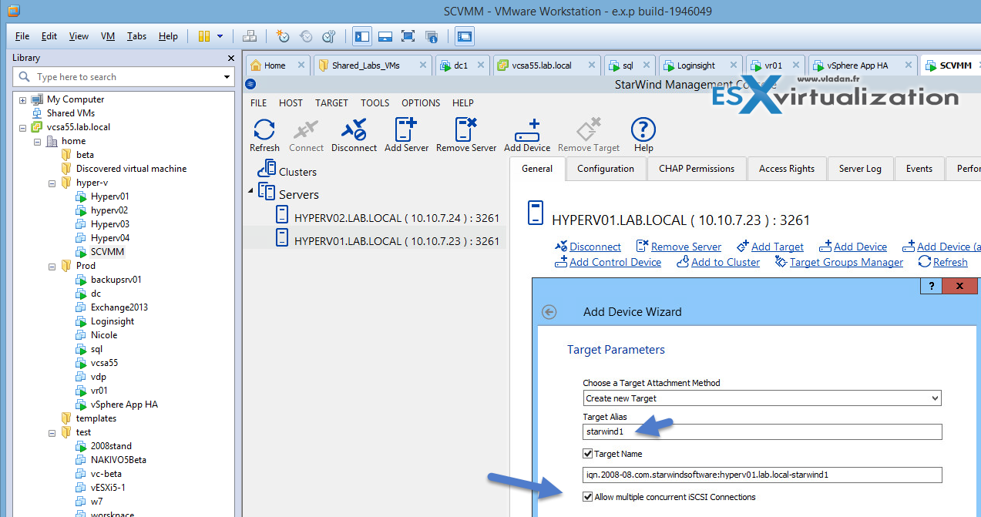Toggle the thumbnail bar icon in VMware toolbar
Screen dimensions: 981x517
[x=385, y=36]
